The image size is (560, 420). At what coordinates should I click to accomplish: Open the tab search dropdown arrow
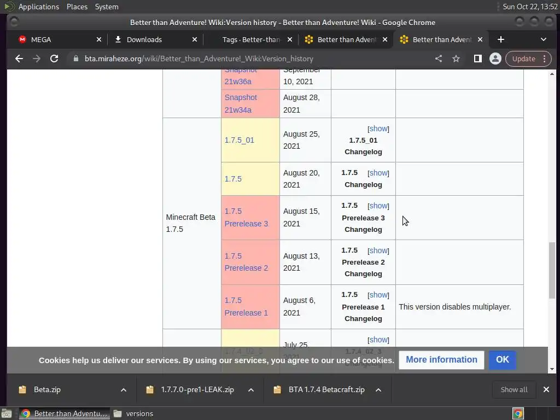pyautogui.click(x=543, y=39)
